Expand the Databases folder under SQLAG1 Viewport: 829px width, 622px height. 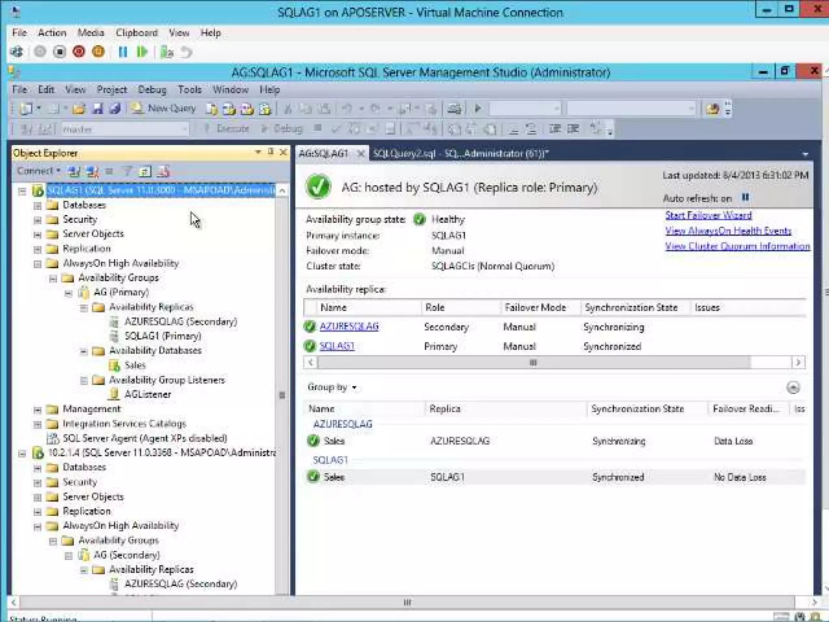pos(38,205)
